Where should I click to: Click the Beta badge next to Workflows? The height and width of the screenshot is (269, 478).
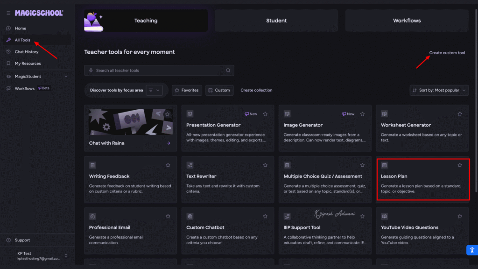click(x=44, y=88)
